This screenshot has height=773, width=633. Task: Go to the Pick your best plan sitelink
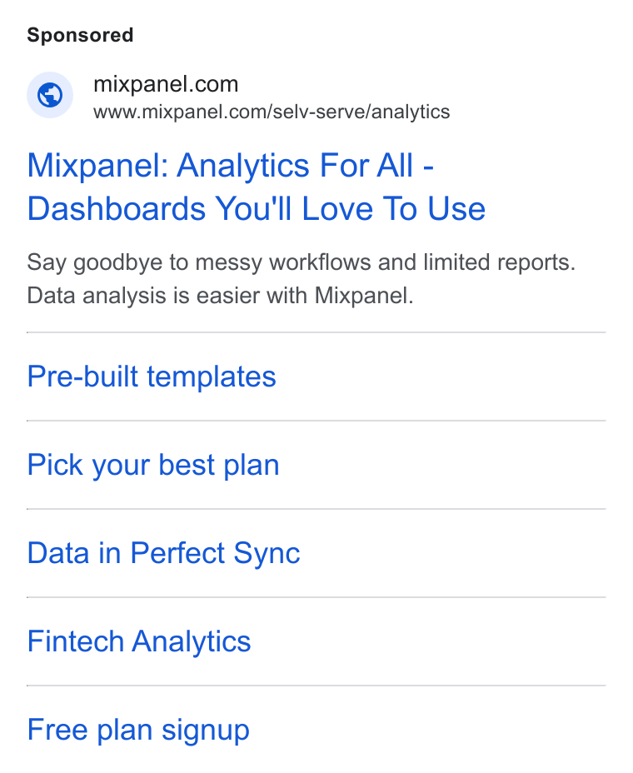pyautogui.click(x=153, y=465)
